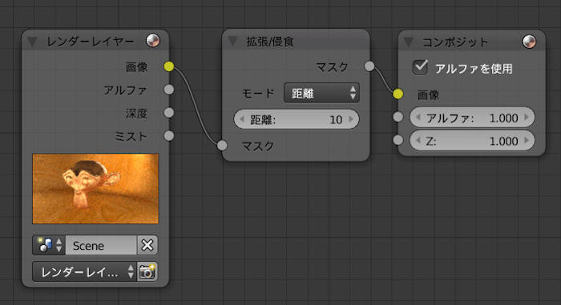Increase アルファ value with right arrow
Screen dimensions: 561x305
point(527,117)
